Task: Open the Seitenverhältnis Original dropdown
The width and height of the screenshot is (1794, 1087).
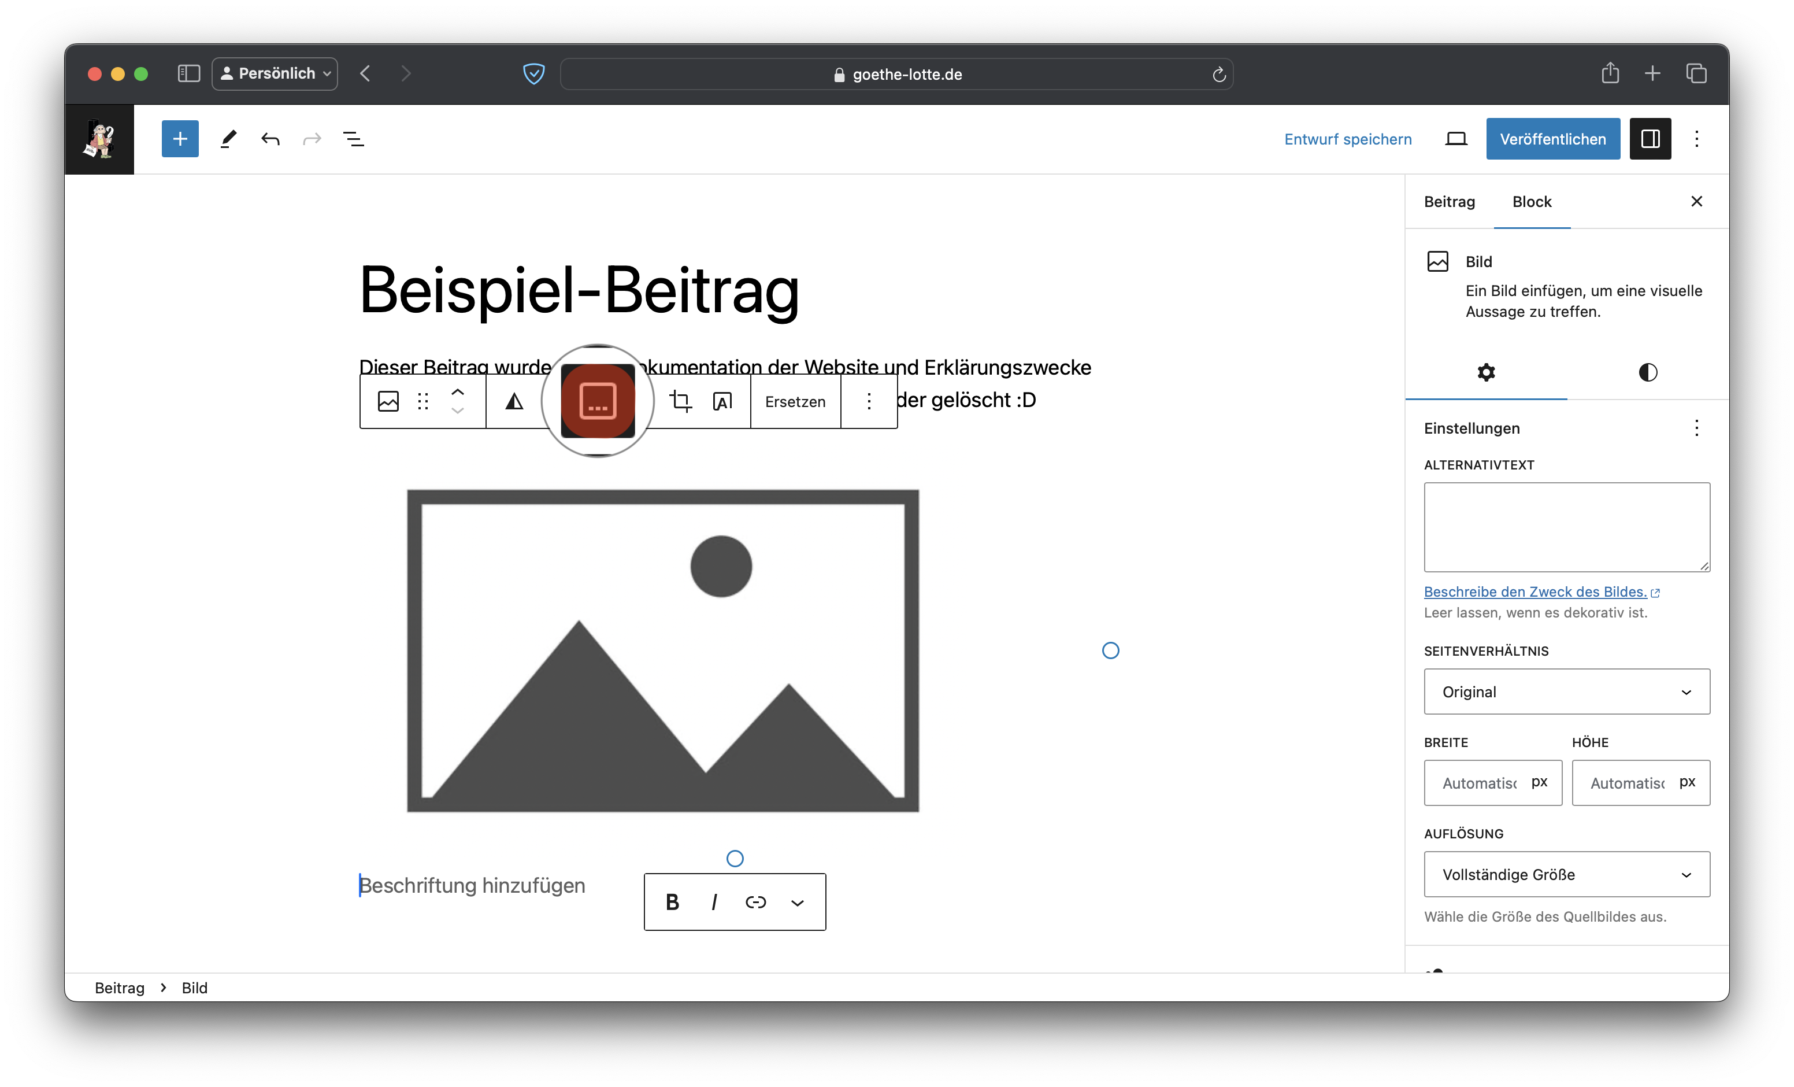Action: (x=1566, y=692)
